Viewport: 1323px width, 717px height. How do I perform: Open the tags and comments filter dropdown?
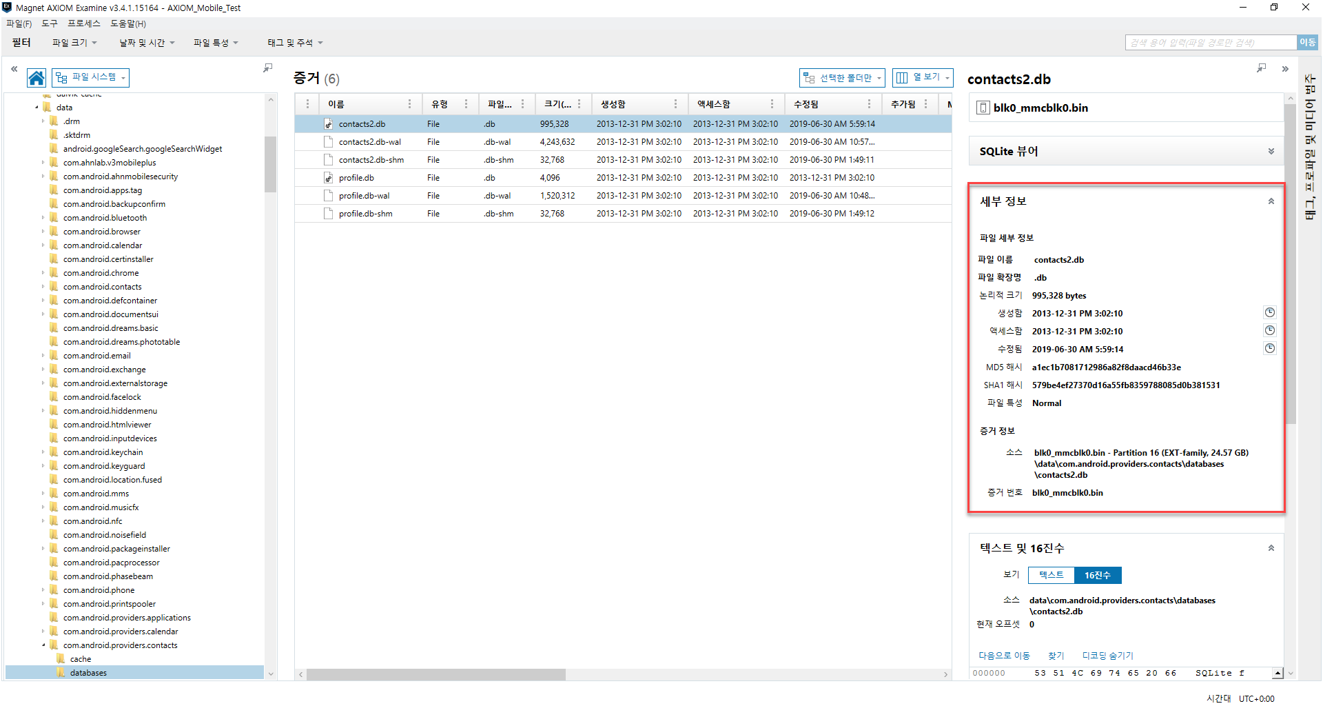[x=295, y=43]
